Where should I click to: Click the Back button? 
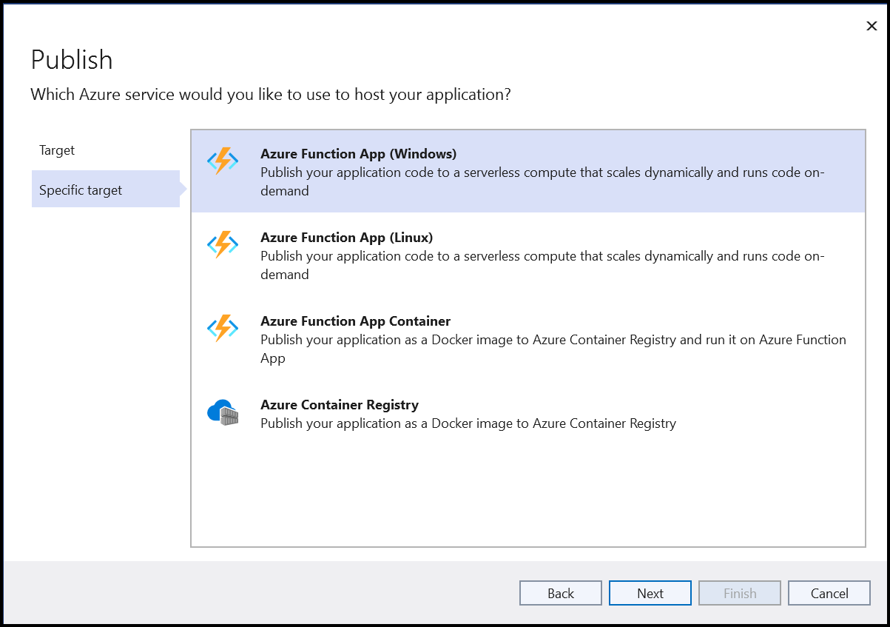click(560, 592)
